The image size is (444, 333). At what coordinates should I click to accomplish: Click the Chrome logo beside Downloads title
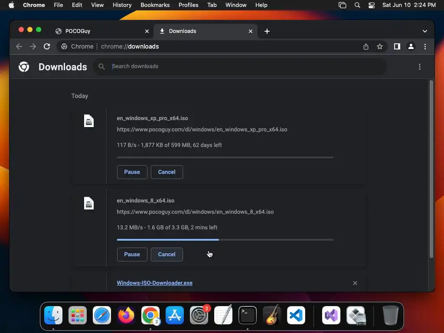24,67
